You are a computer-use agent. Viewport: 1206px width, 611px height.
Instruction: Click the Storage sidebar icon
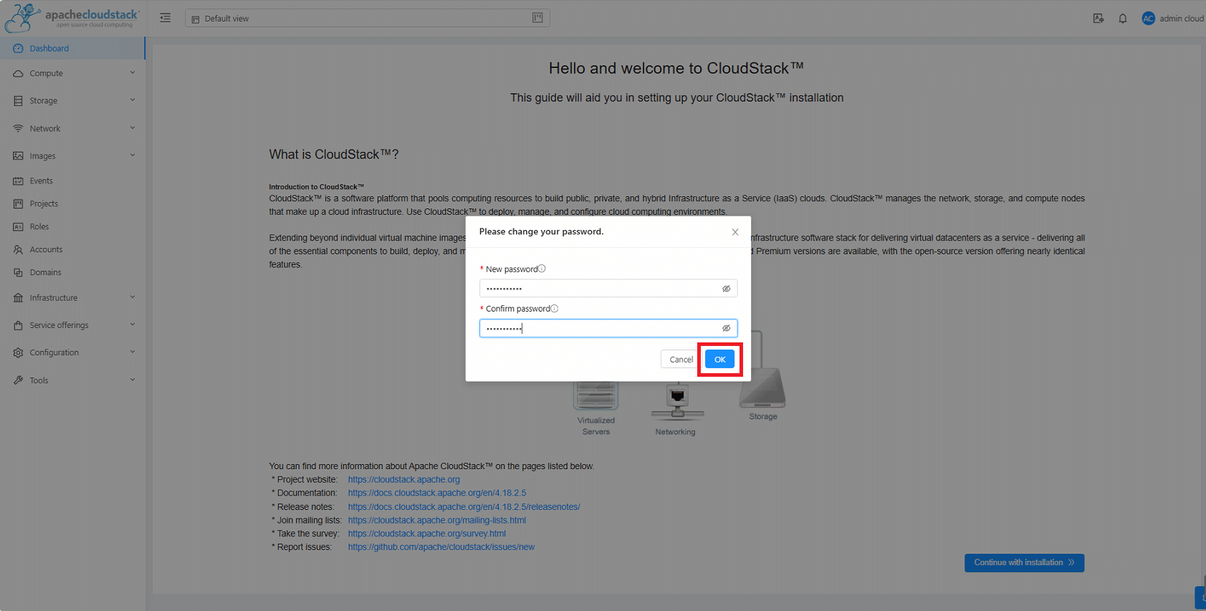pos(18,101)
